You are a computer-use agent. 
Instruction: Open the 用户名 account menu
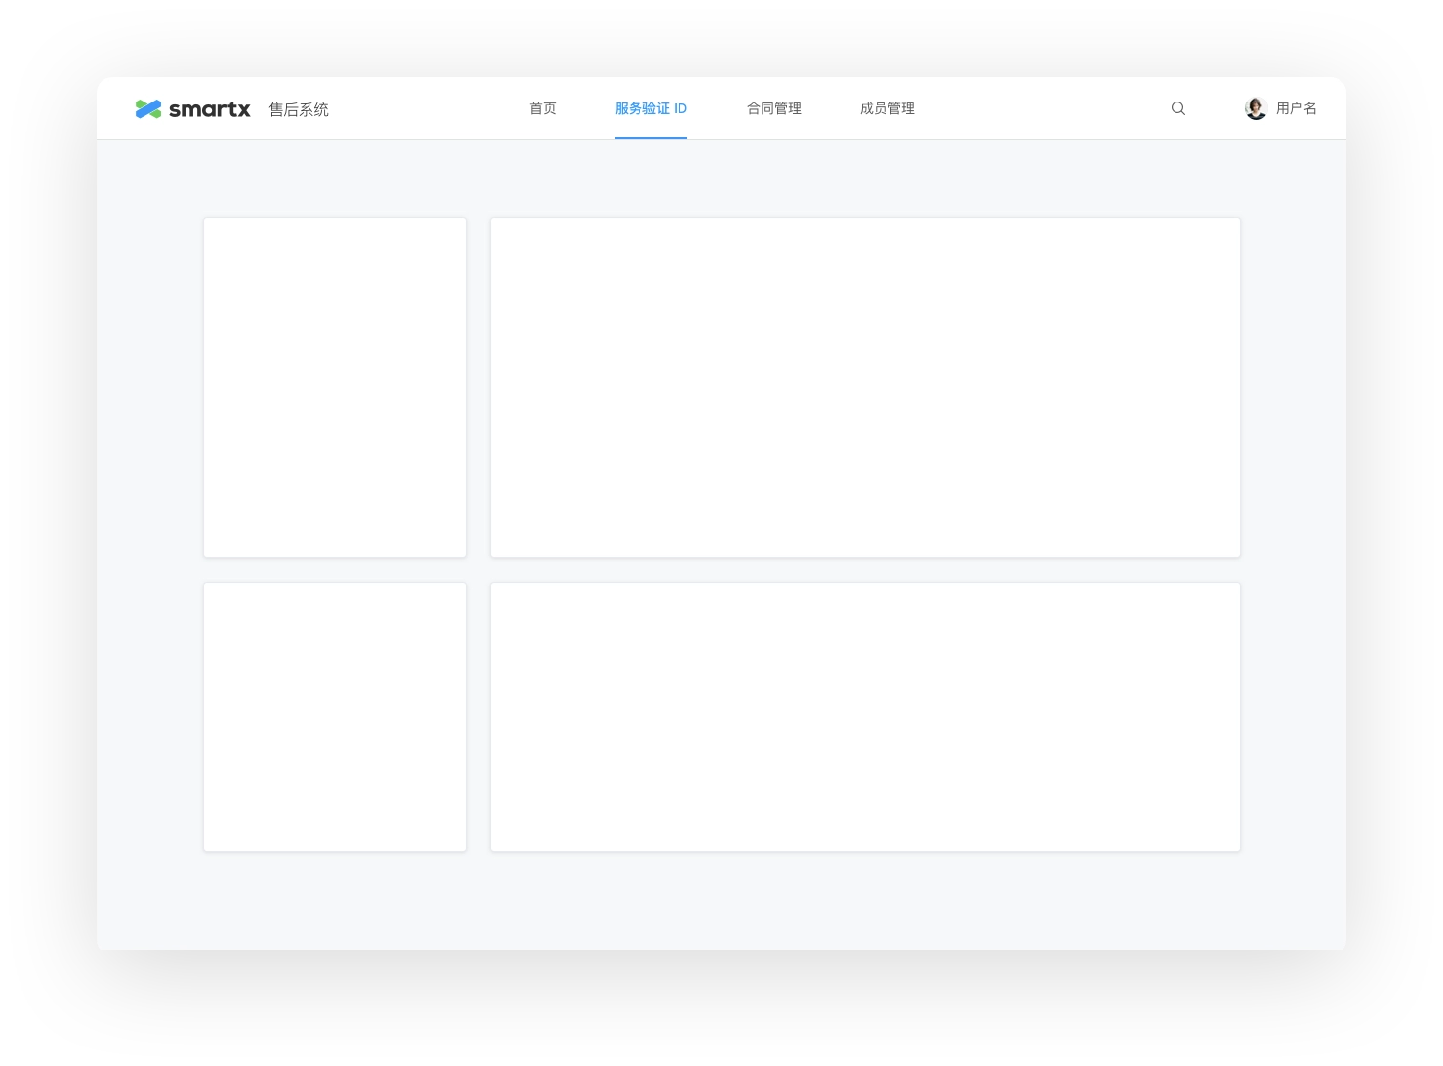click(x=1296, y=108)
